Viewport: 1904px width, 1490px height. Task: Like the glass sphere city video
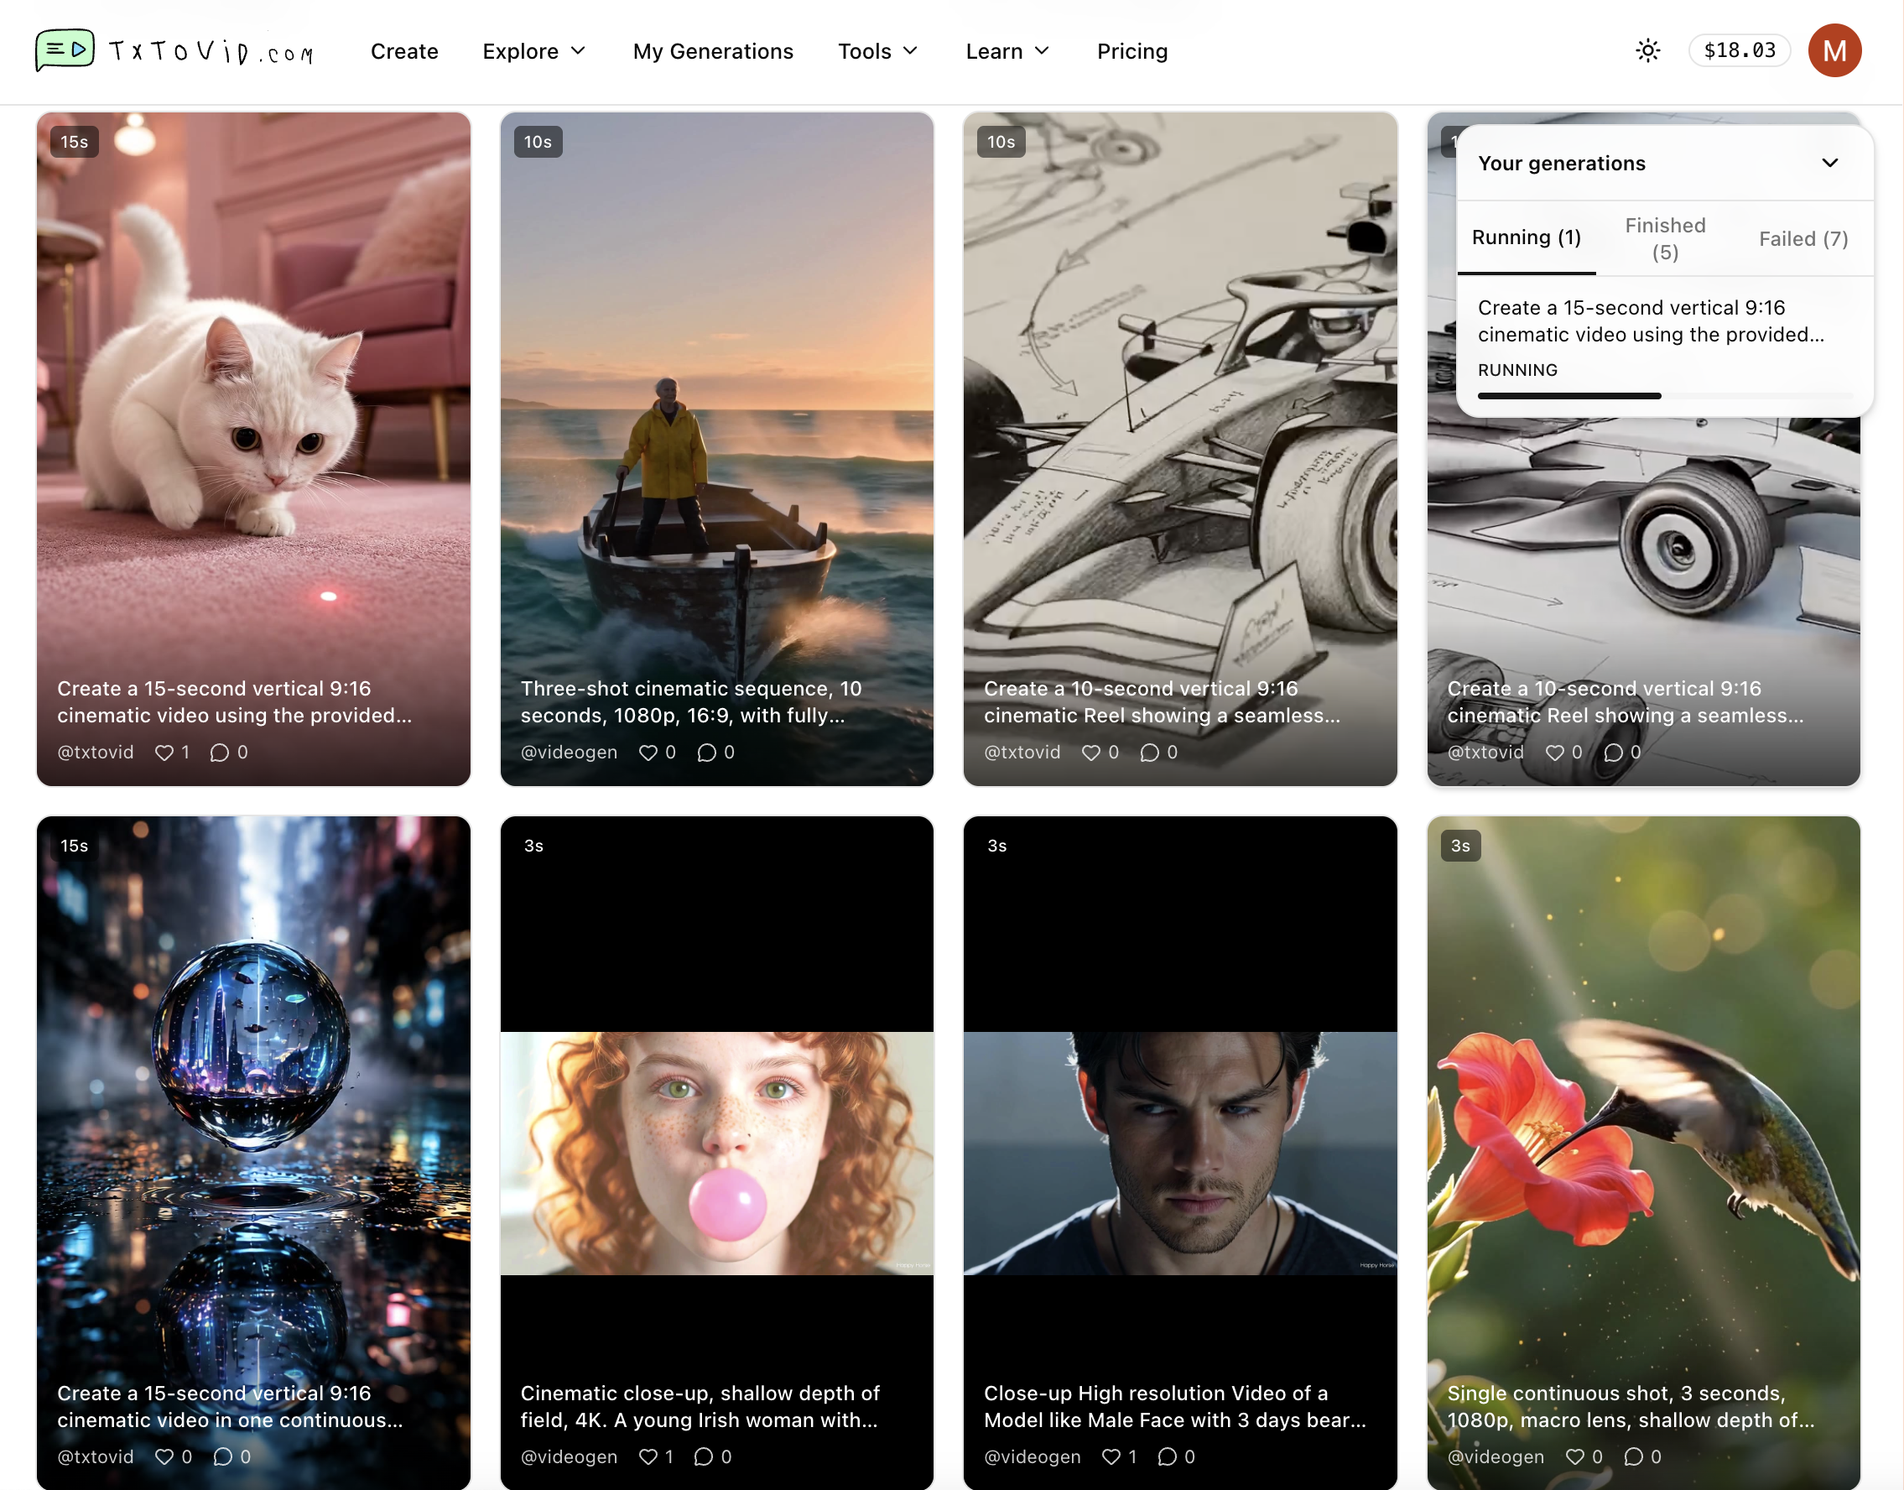tap(164, 1456)
